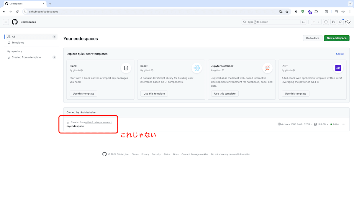Open the media control music icon
354x199 pixels.
[x=337, y=11]
